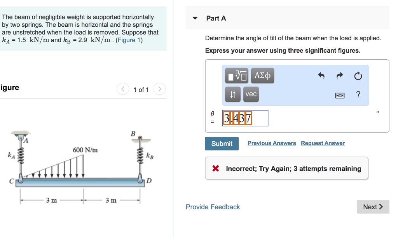Open the Figure 1 link
398x238 pixels.
tap(128, 39)
